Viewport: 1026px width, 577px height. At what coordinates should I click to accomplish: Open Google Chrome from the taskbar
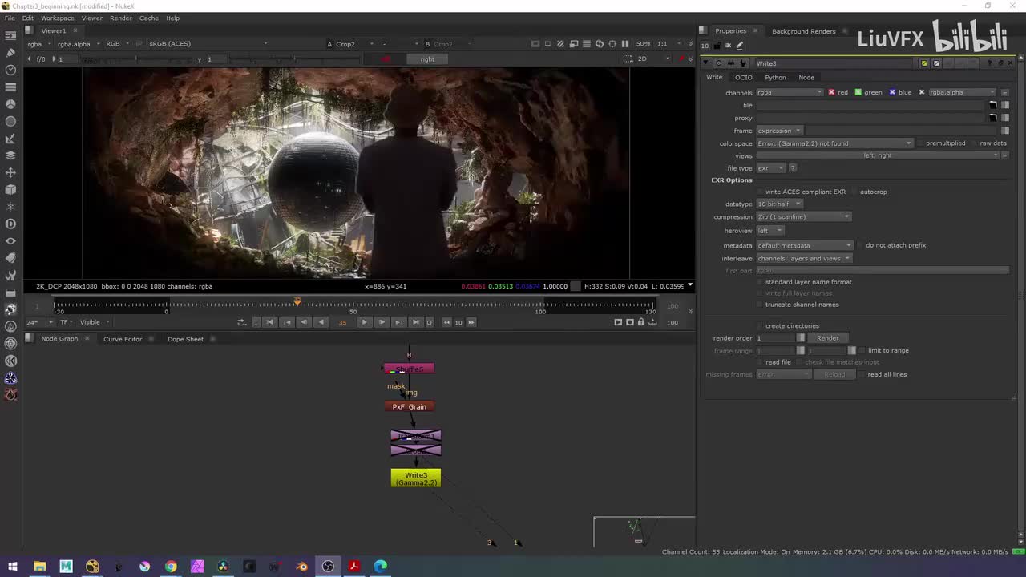[x=171, y=567]
